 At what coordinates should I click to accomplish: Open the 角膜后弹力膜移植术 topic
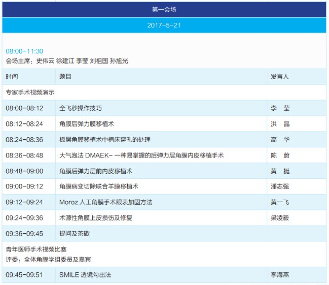click(87, 124)
